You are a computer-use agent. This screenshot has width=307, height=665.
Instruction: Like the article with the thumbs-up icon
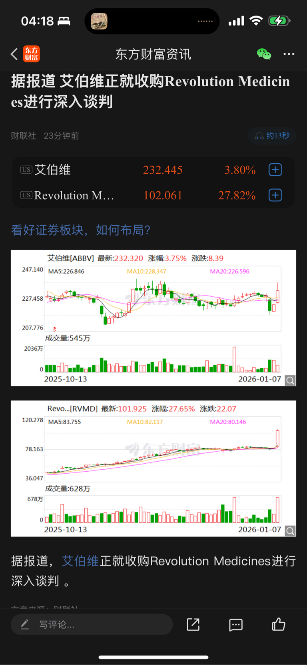pyautogui.click(x=279, y=624)
